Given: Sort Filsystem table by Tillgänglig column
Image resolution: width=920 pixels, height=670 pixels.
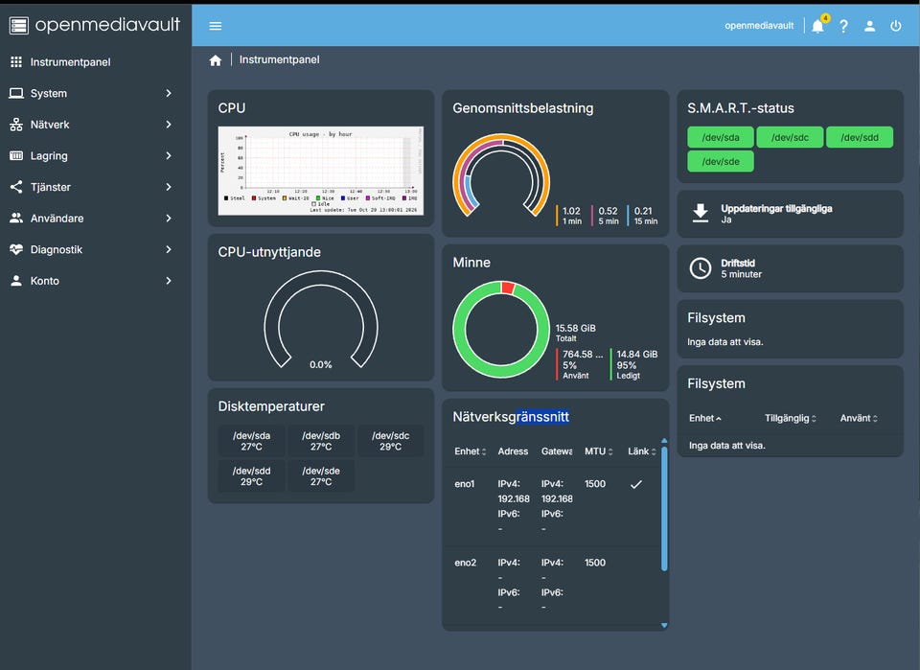Looking at the screenshot, I should point(791,418).
